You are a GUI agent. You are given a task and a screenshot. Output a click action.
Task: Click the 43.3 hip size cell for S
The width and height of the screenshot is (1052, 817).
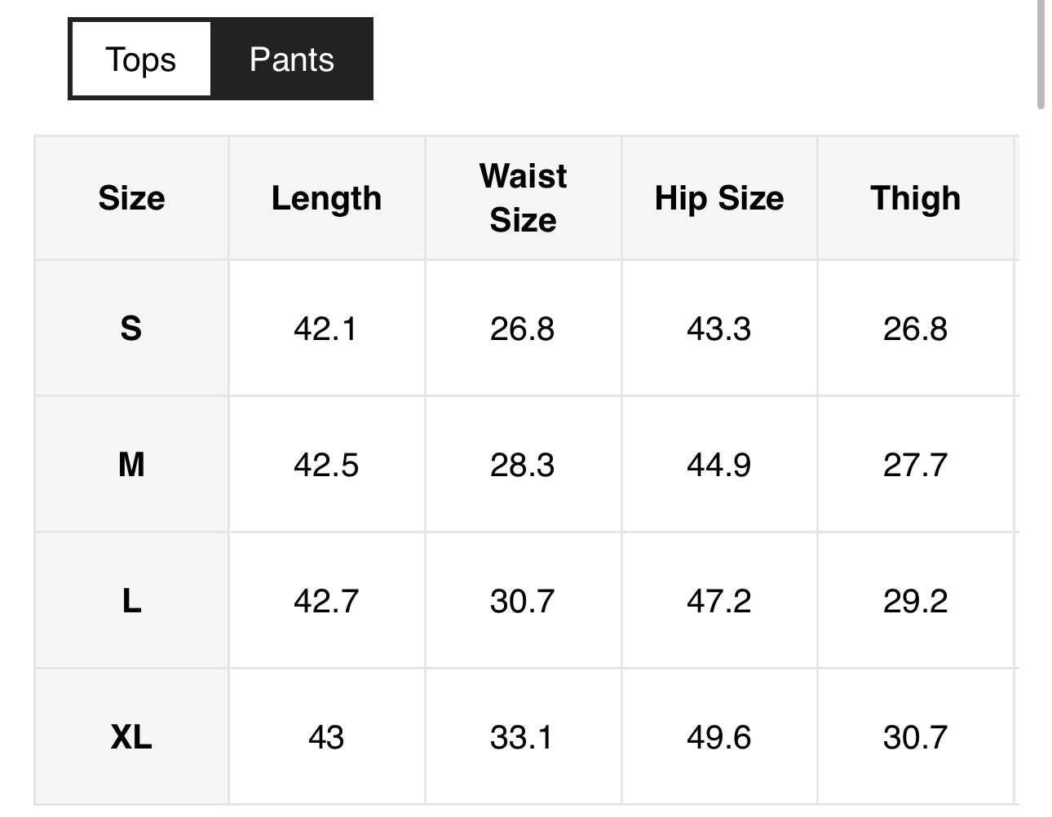[719, 329]
